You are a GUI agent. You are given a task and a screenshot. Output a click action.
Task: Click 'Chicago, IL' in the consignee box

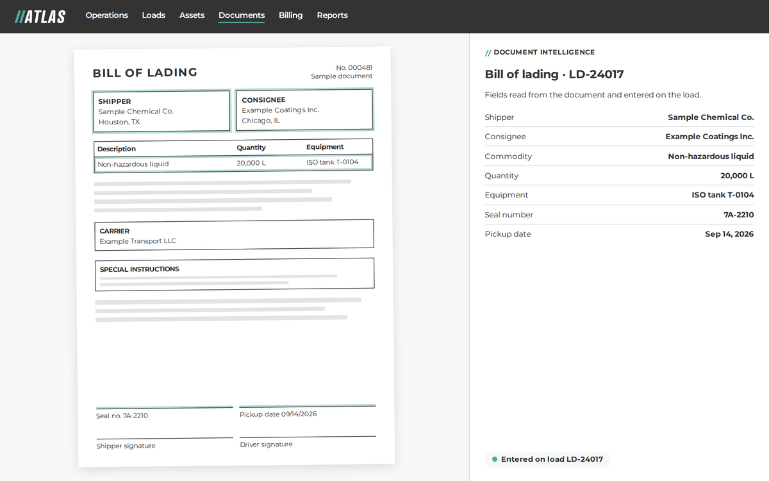click(261, 121)
